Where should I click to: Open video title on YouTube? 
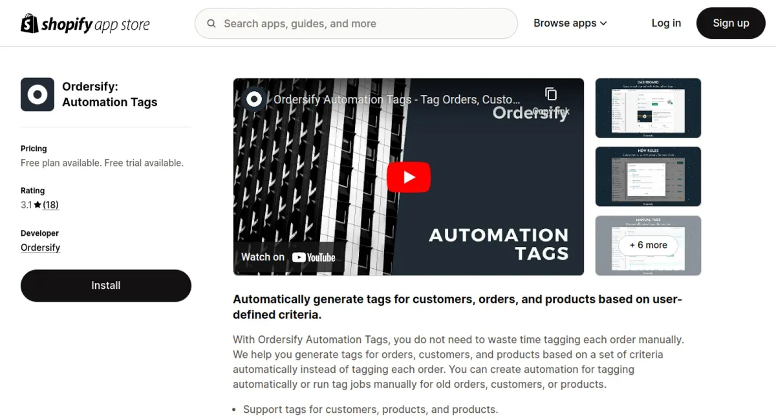pyautogui.click(x=397, y=100)
